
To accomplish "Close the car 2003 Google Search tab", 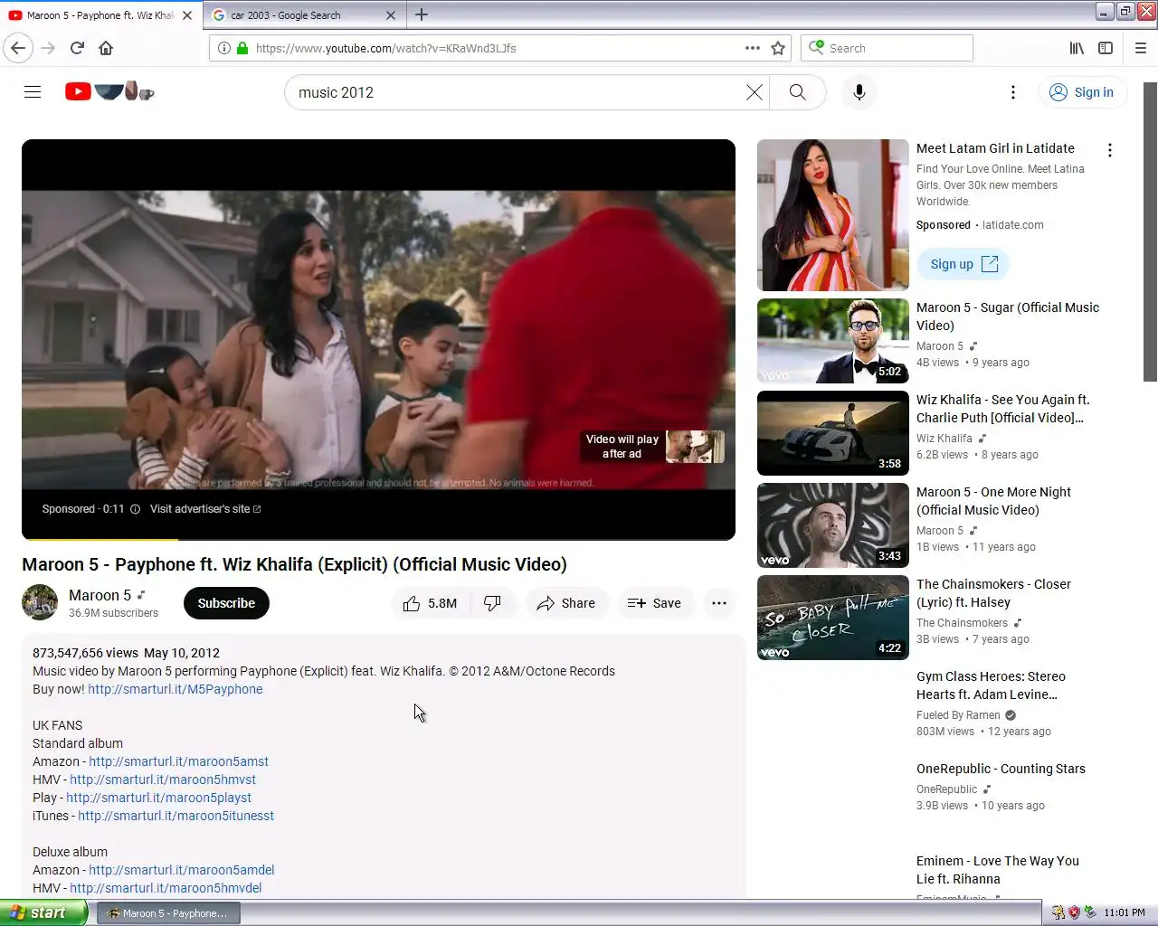I will pyautogui.click(x=391, y=15).
